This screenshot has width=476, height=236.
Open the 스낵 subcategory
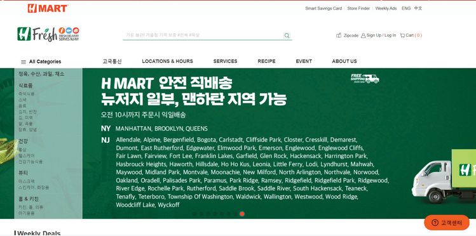pyautogui.click(x=22, y=100)
